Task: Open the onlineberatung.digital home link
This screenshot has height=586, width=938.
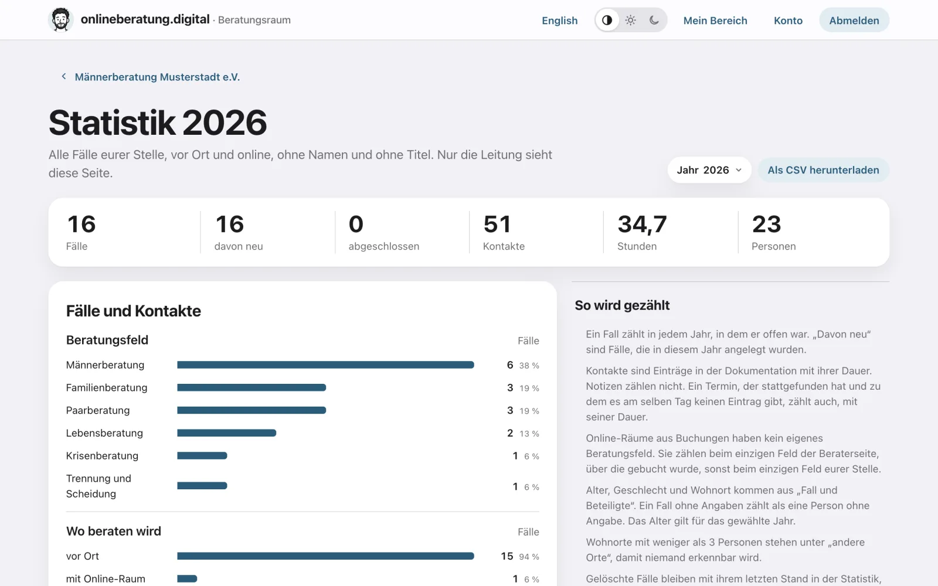Action: coord(145,19)
